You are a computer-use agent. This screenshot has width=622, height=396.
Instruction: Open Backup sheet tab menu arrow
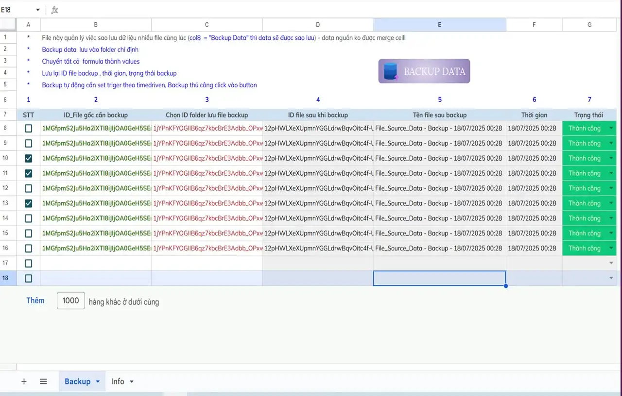(98, 381)
